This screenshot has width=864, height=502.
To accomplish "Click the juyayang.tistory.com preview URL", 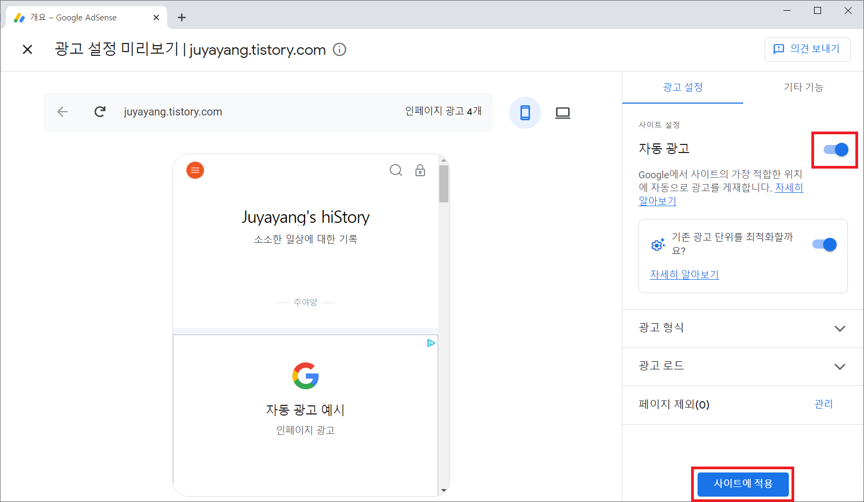I will [173, 112].
